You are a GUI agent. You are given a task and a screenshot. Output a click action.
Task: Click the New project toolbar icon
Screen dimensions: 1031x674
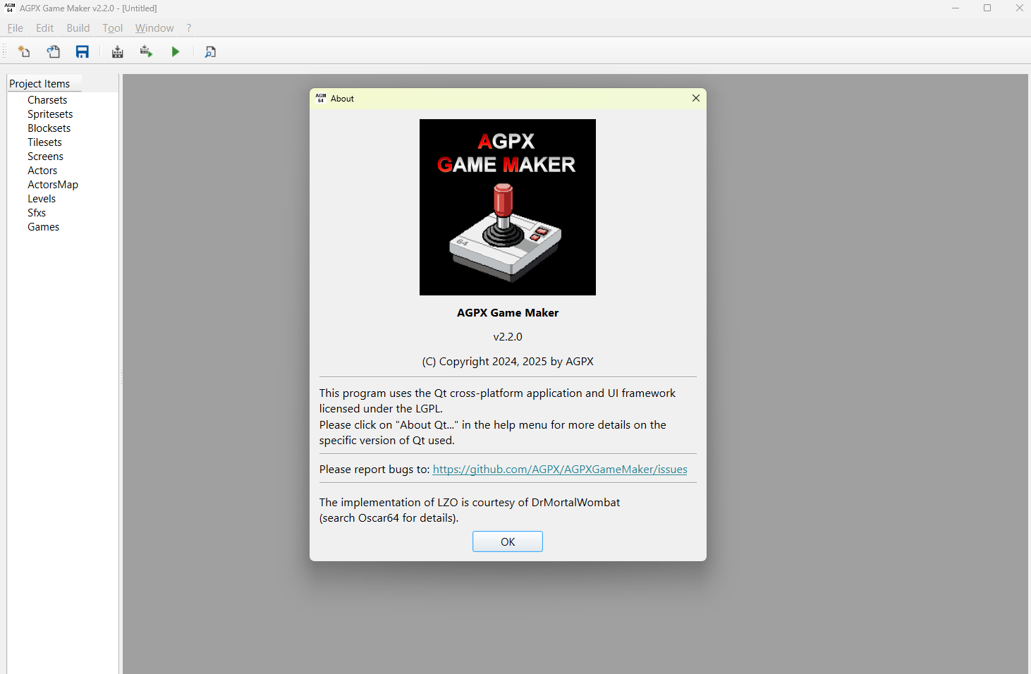pyautogui.click(x=24, y=51)
